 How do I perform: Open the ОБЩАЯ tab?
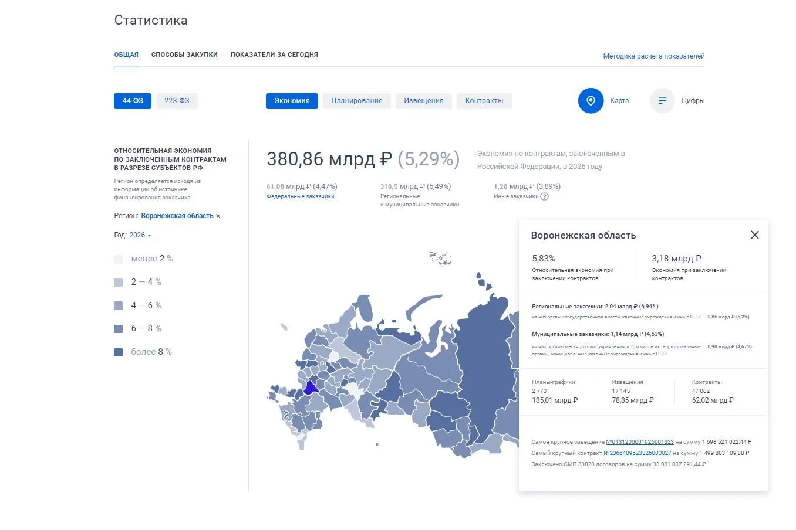click(126, 55)
